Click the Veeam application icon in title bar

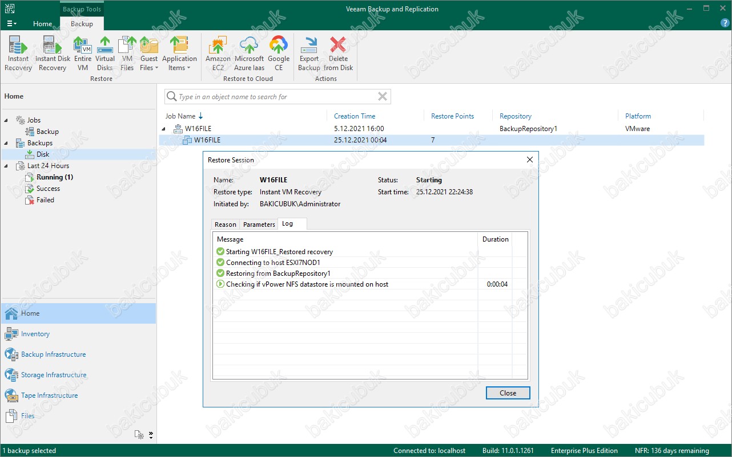(11, 9)
